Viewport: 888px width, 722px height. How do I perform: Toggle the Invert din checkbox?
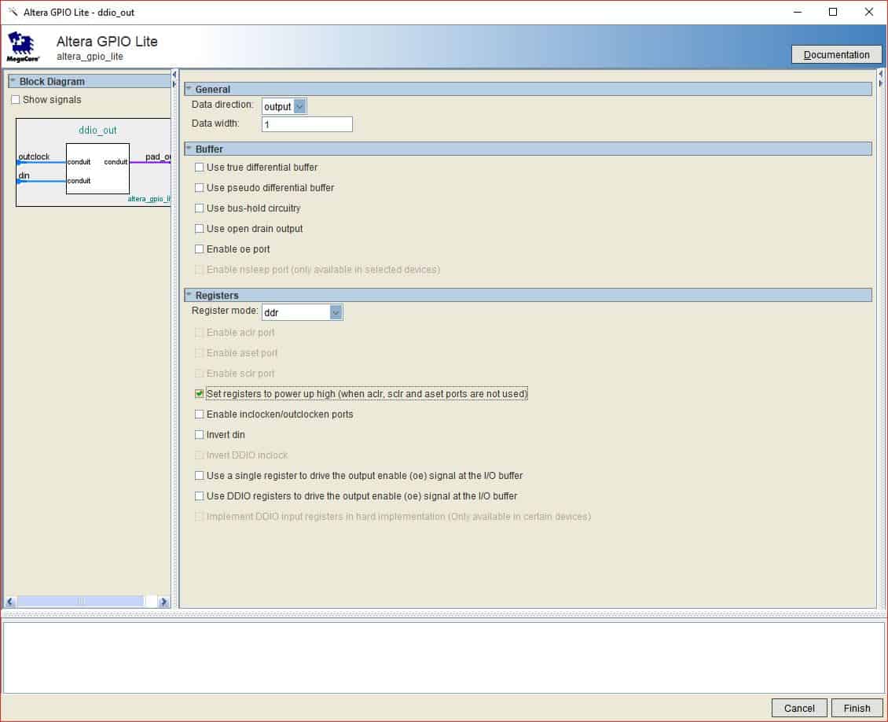199,435
